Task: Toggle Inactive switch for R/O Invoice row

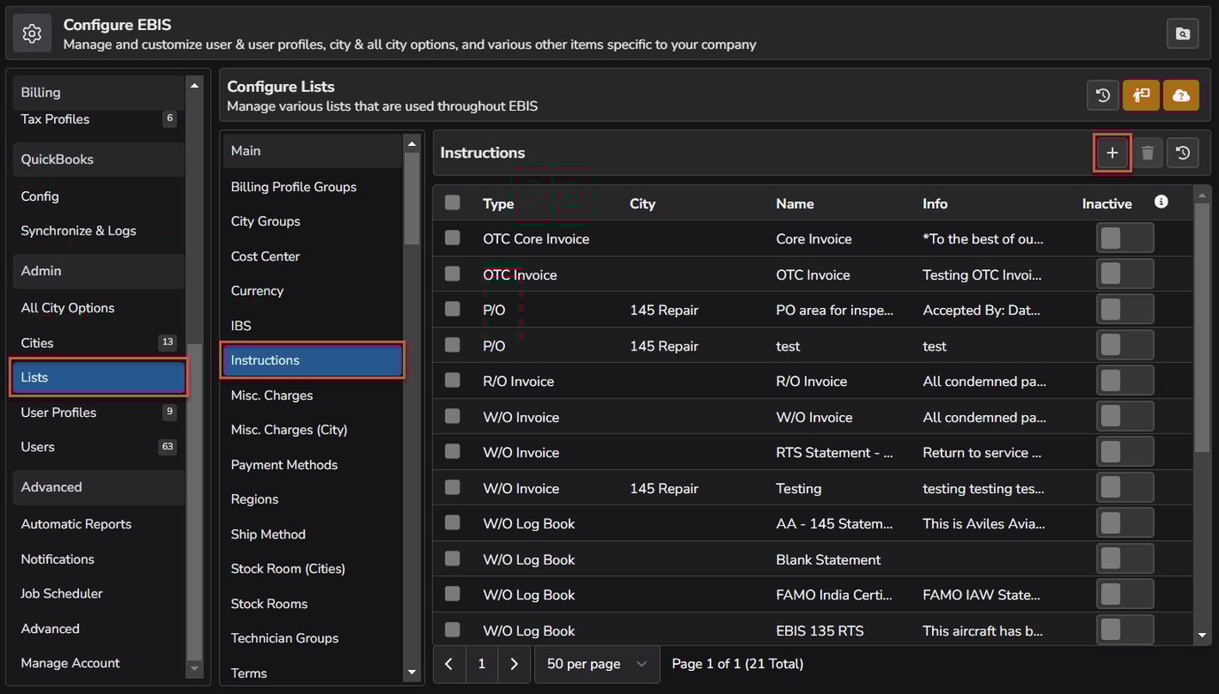Action: [x=1124, y=381]
